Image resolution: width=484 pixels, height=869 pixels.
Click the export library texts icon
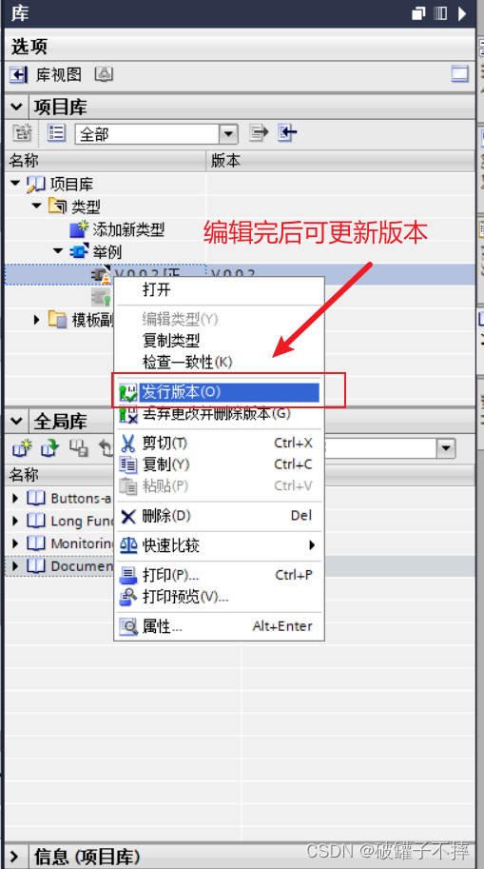(259, 133)
